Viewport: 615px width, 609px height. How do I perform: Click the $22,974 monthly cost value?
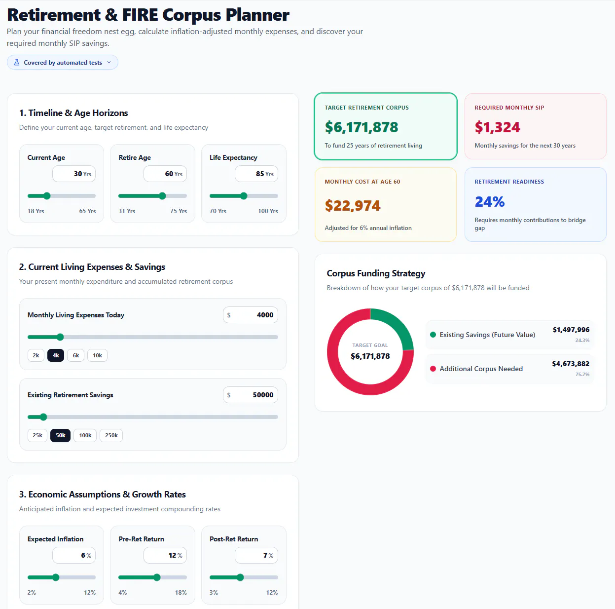353,205
